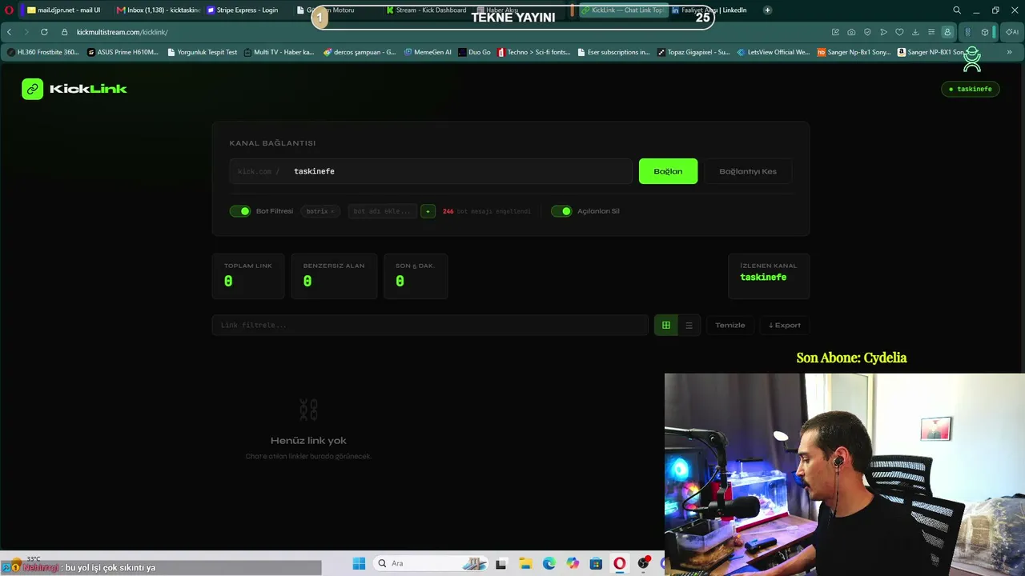Open OBS Studio from taskbar
Screen dimensions: 1025x576
[x=643, y=563]
